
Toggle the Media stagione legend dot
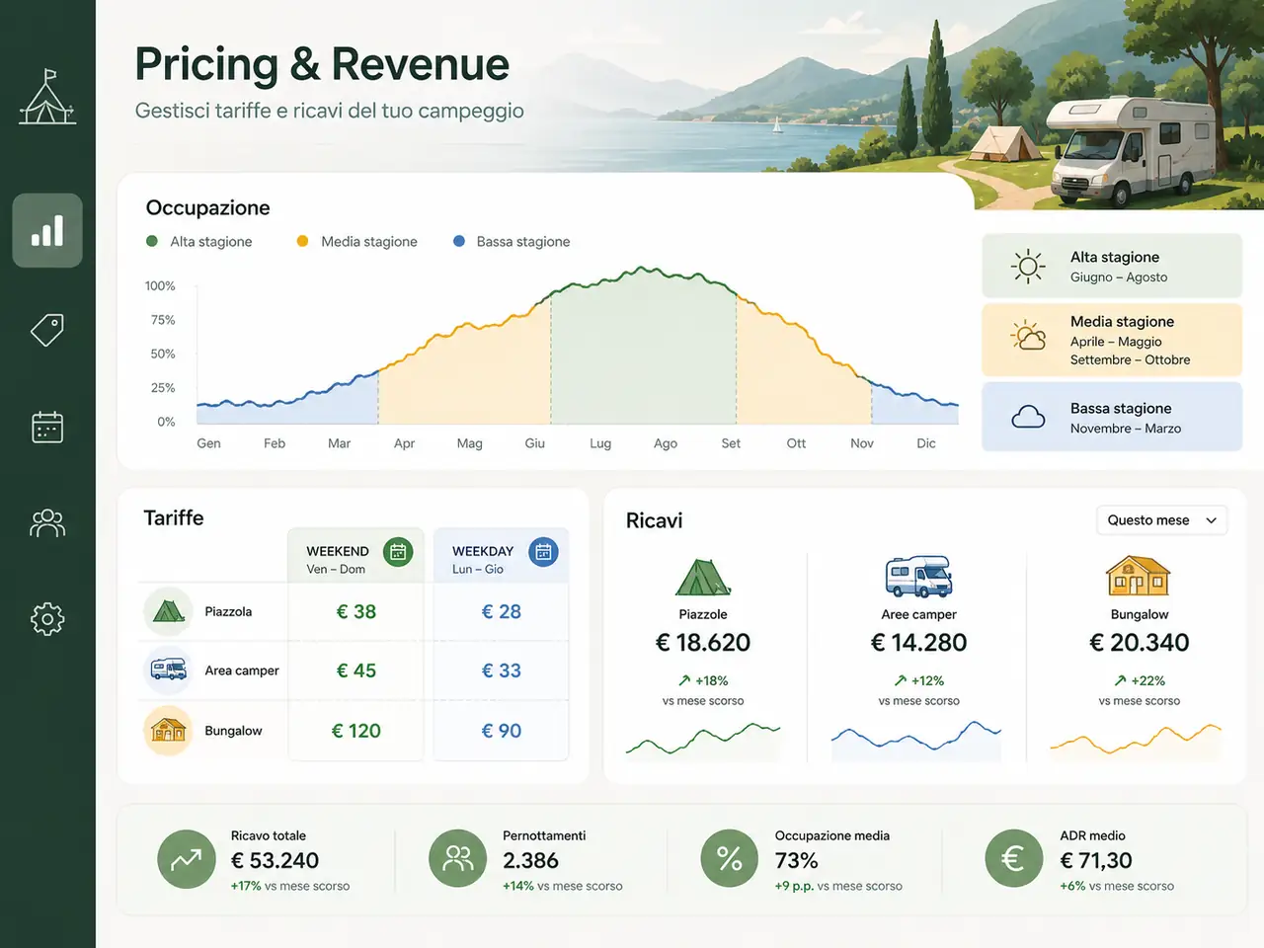pyautogui.click(x=303, y=241)
